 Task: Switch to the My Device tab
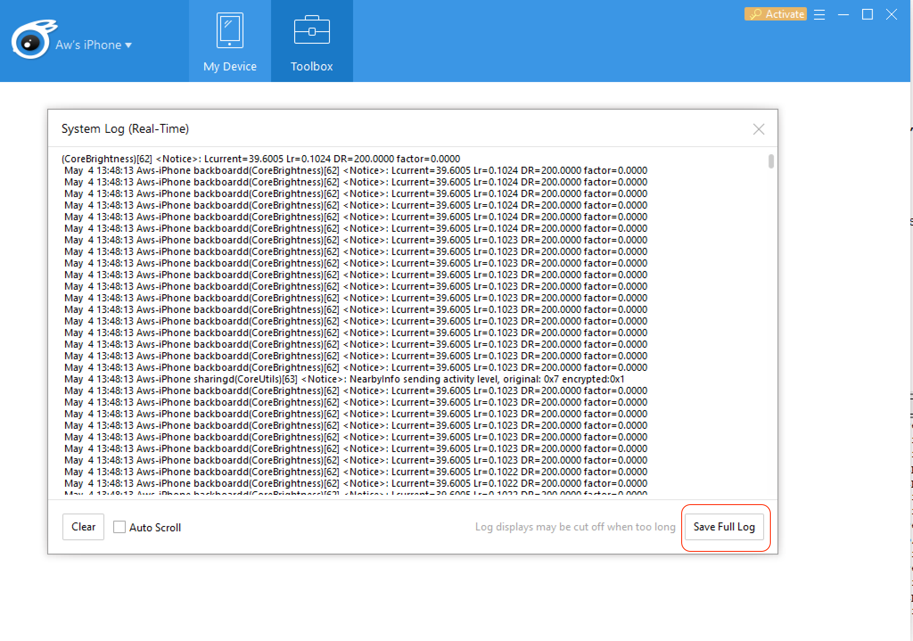230,42
